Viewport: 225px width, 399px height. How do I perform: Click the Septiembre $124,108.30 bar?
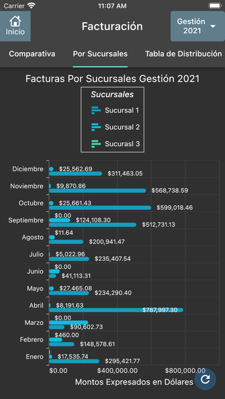tap(60, 220)
